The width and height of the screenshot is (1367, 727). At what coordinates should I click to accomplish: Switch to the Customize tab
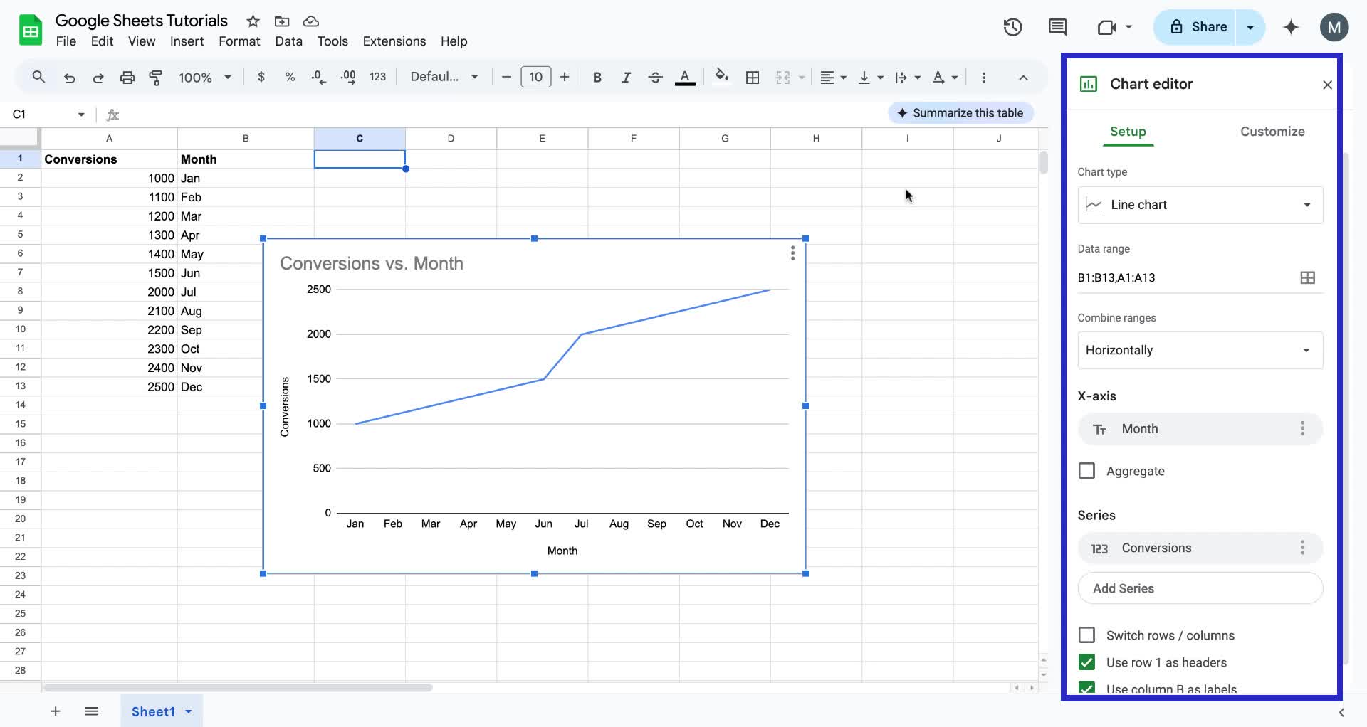[x=1273, y=132]
